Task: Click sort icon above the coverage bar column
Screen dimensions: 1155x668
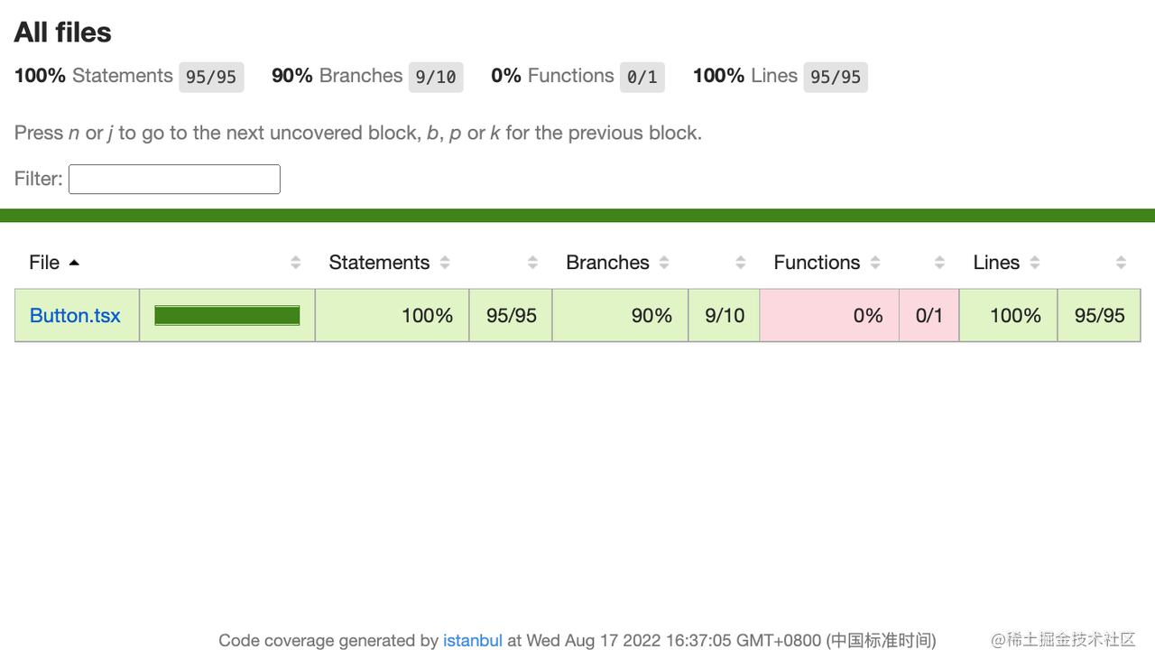Action: point(296,263)
